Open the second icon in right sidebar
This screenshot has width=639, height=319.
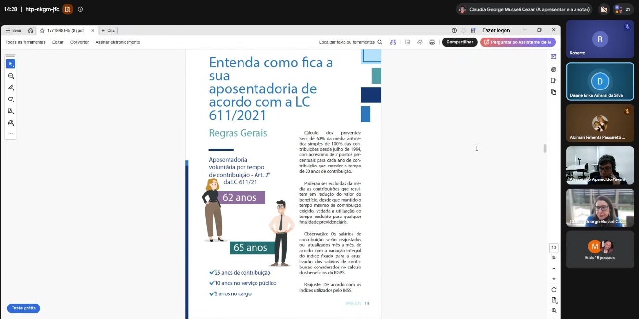[554, 69]
